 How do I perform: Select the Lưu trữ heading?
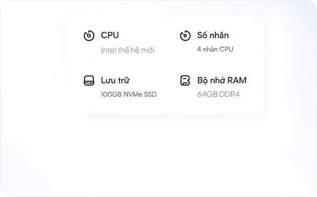[115, 80]
